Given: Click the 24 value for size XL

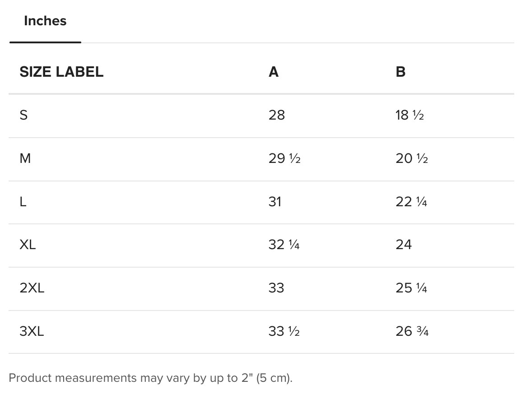Looking at the screenshot, I should pyautogui.click(x=404, y=245).
